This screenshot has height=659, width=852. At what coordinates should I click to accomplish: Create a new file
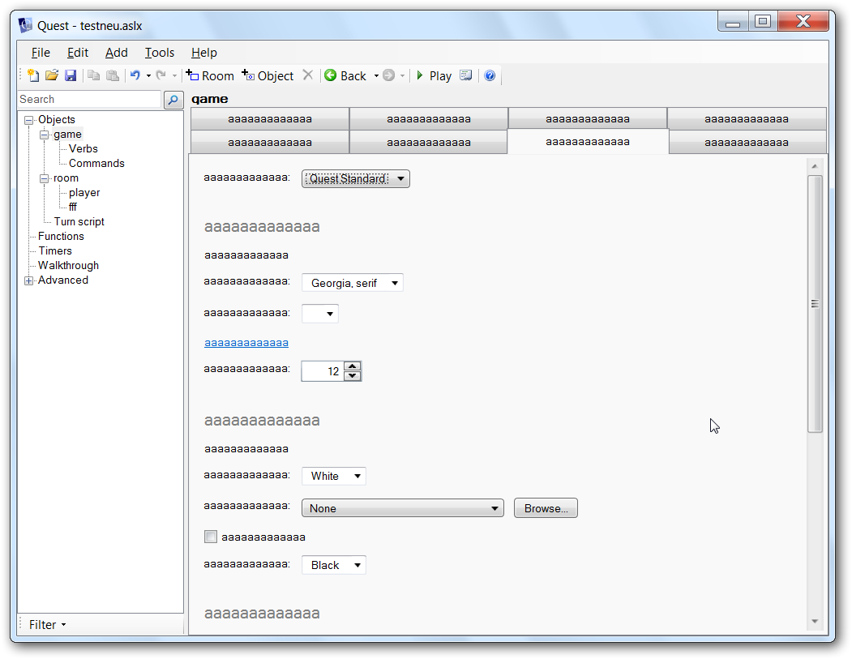tap(32, 75)
